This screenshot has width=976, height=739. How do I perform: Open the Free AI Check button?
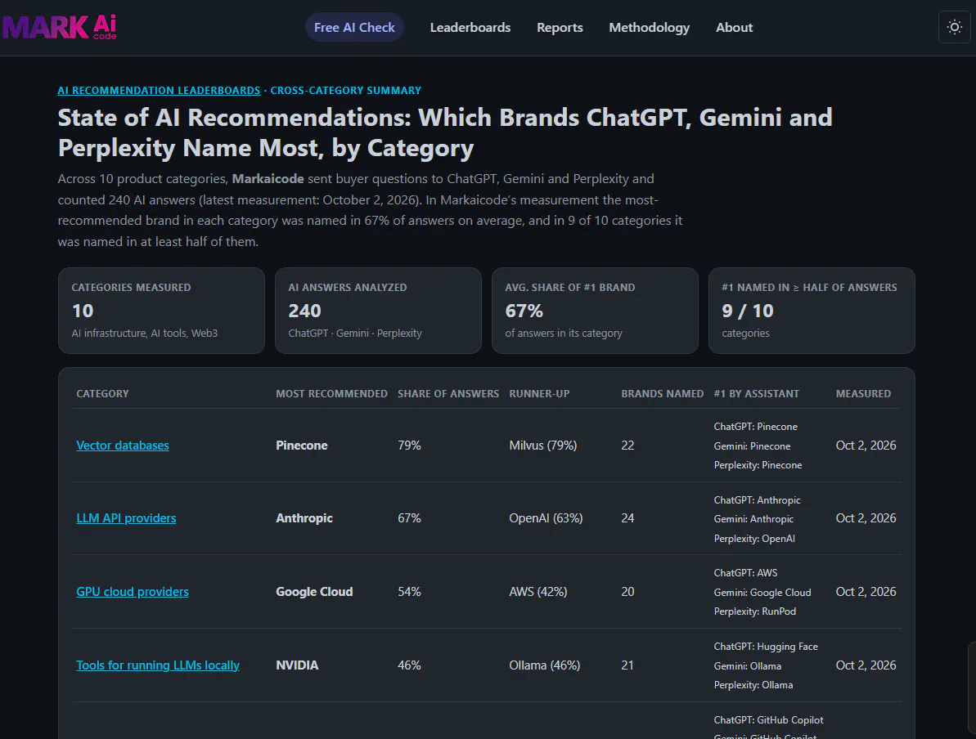(354, 27)
